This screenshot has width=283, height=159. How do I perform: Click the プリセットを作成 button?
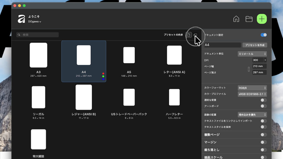pos(255,45)
